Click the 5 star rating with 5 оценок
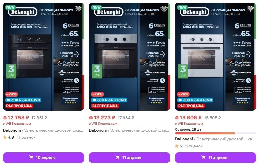This screenshot has height=166, width=259. (x=188, y=146)
